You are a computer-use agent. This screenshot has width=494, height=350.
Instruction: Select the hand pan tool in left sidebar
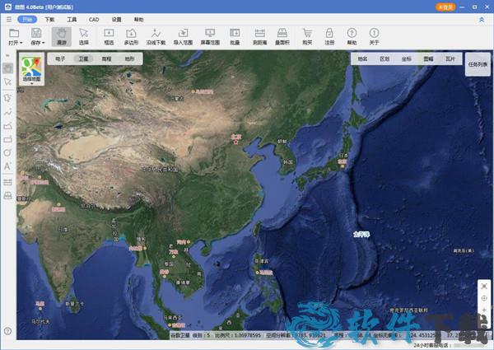click(8, 68)
